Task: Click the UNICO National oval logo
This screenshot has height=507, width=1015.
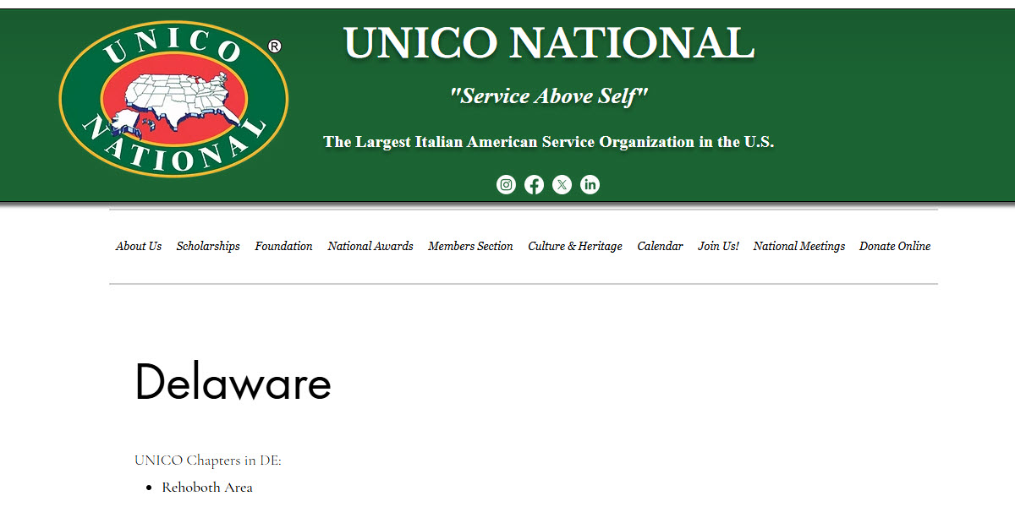Action: pos(172,99)
